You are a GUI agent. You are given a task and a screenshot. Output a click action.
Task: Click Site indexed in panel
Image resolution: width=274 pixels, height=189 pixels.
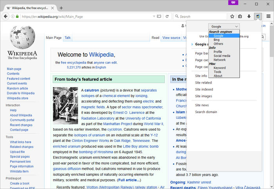[204, 89]
